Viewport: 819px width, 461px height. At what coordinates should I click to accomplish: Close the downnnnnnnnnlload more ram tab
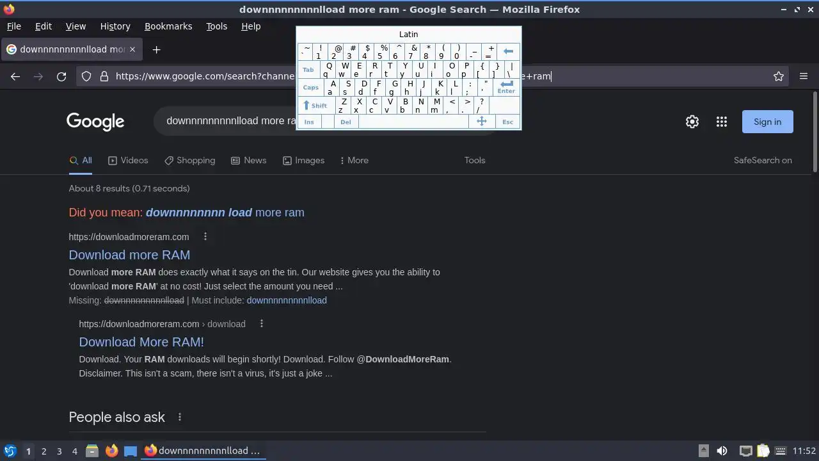pyautogui.click(x=132, y=49)
